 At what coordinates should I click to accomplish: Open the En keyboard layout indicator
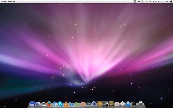coord(135,2)
